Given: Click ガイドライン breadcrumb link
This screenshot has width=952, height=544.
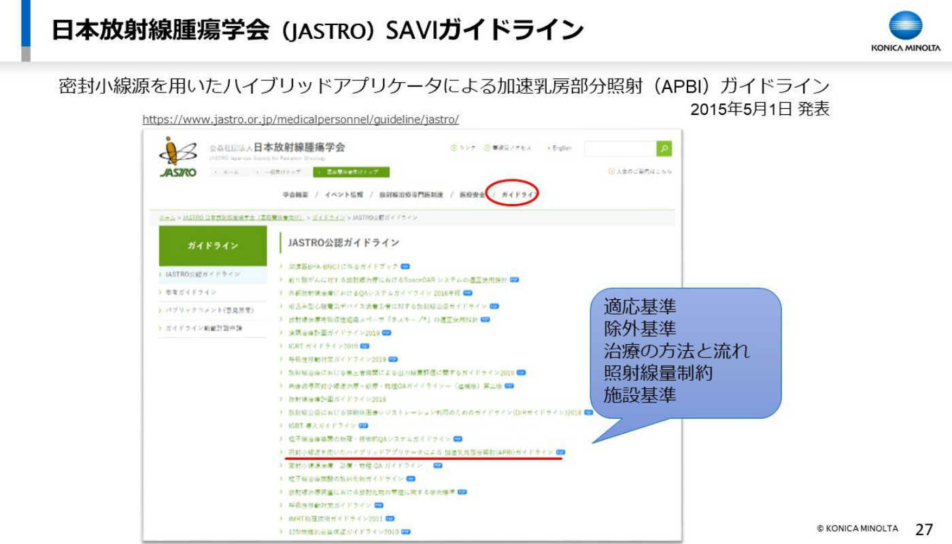Looking at the screenshot, I should pos(328,218).
